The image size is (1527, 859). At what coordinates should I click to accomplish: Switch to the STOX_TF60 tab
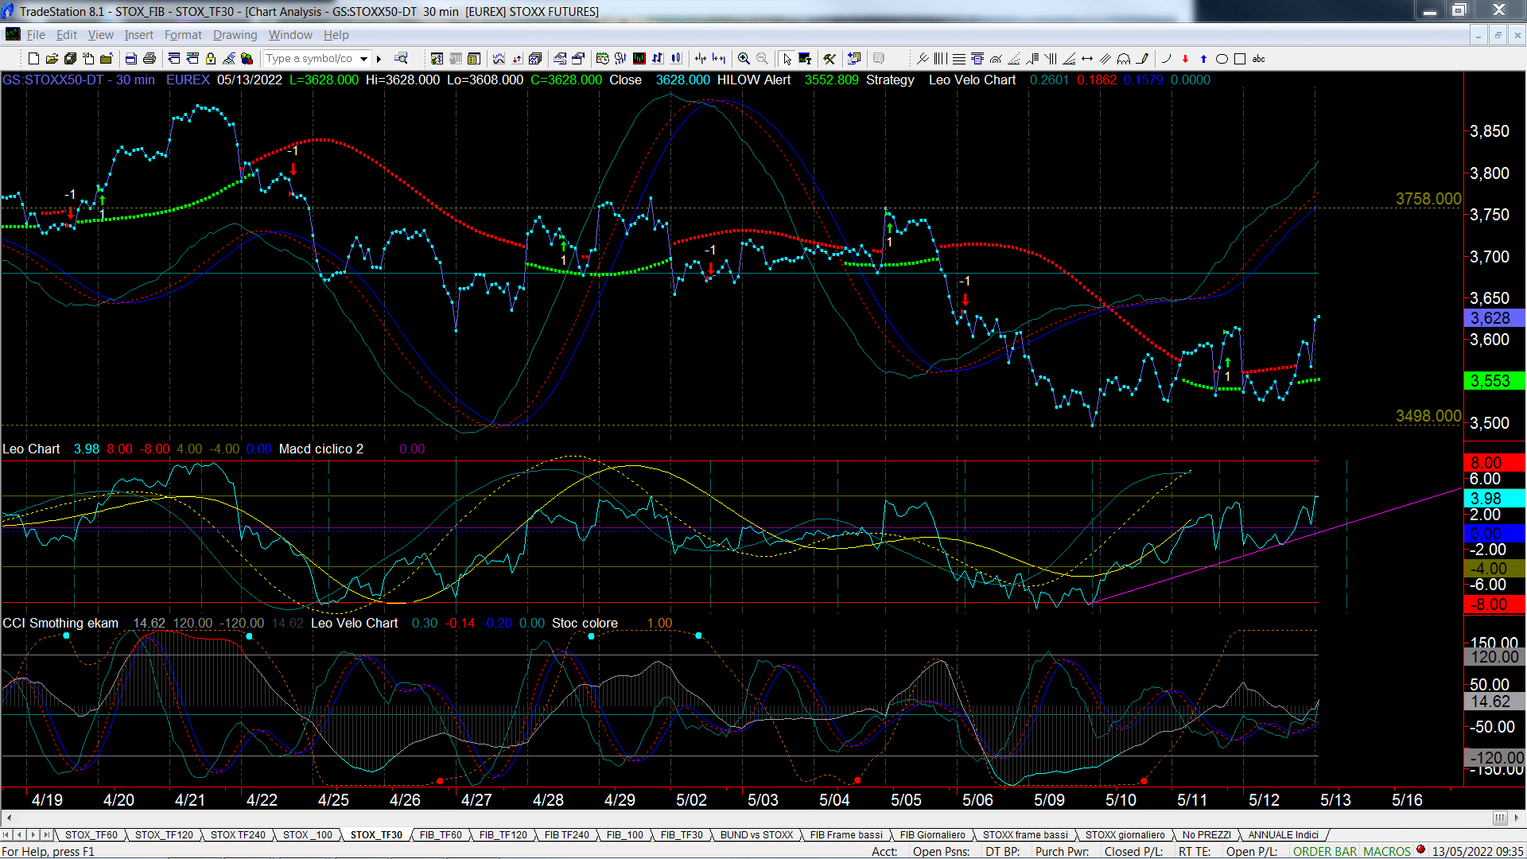click(91, 834)
